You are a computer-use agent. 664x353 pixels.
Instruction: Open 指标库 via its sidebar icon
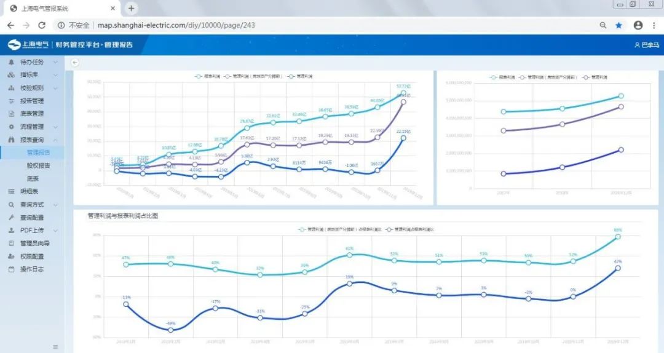point(12,74)
